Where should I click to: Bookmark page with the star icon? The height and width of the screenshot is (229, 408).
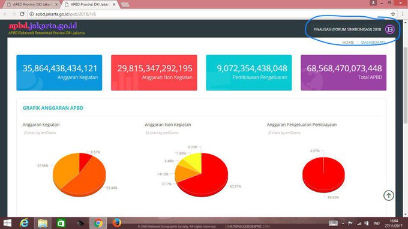pyautogui.click(x=393, y=14)
